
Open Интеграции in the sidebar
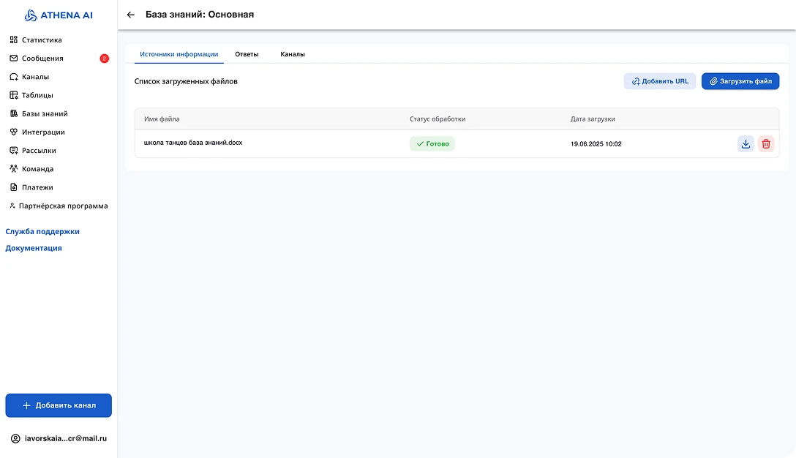[x=43, y=132]
